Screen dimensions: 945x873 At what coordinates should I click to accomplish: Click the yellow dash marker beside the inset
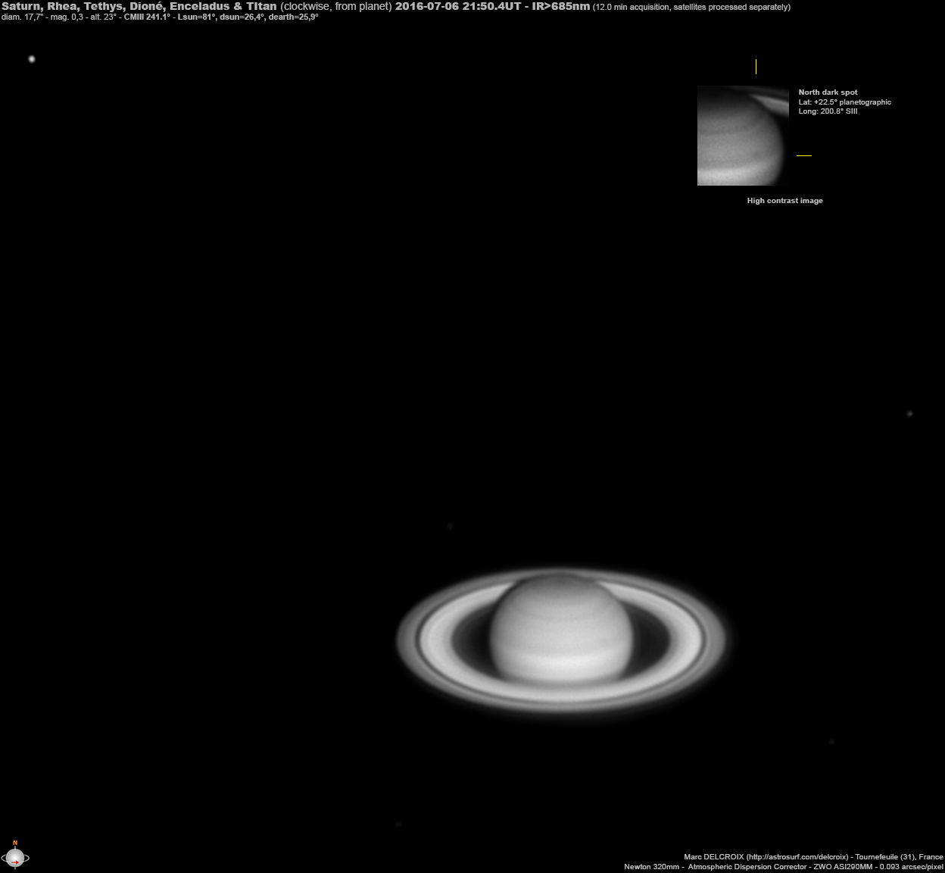(x=803, y=154)
